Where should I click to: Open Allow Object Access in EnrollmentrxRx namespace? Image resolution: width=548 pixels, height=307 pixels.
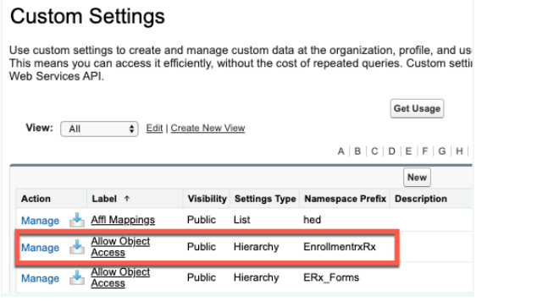[x=120, y=247]
